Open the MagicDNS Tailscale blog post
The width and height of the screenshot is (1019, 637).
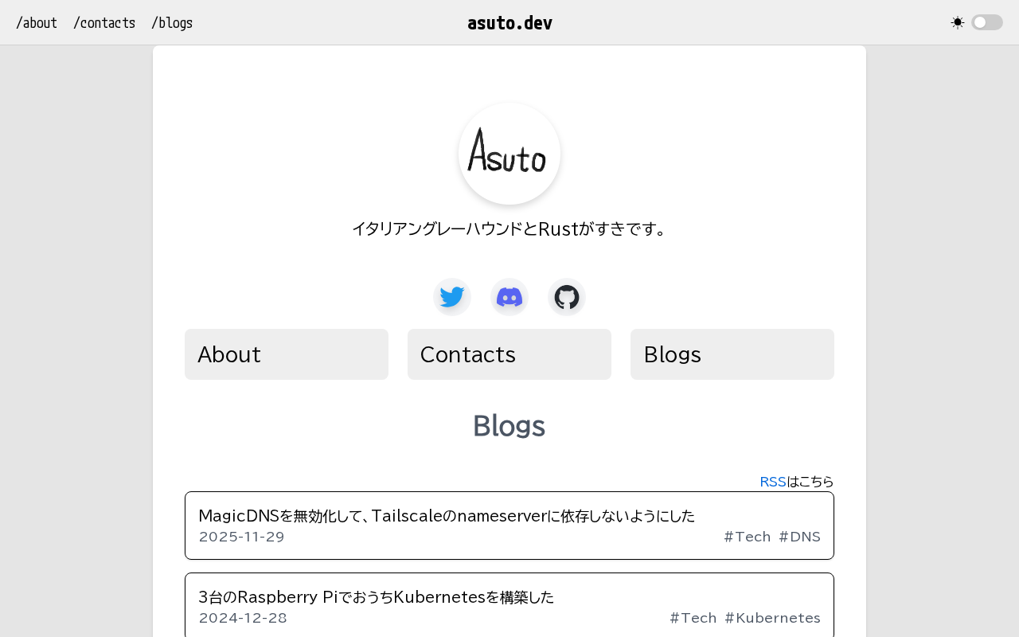[447, 516]
